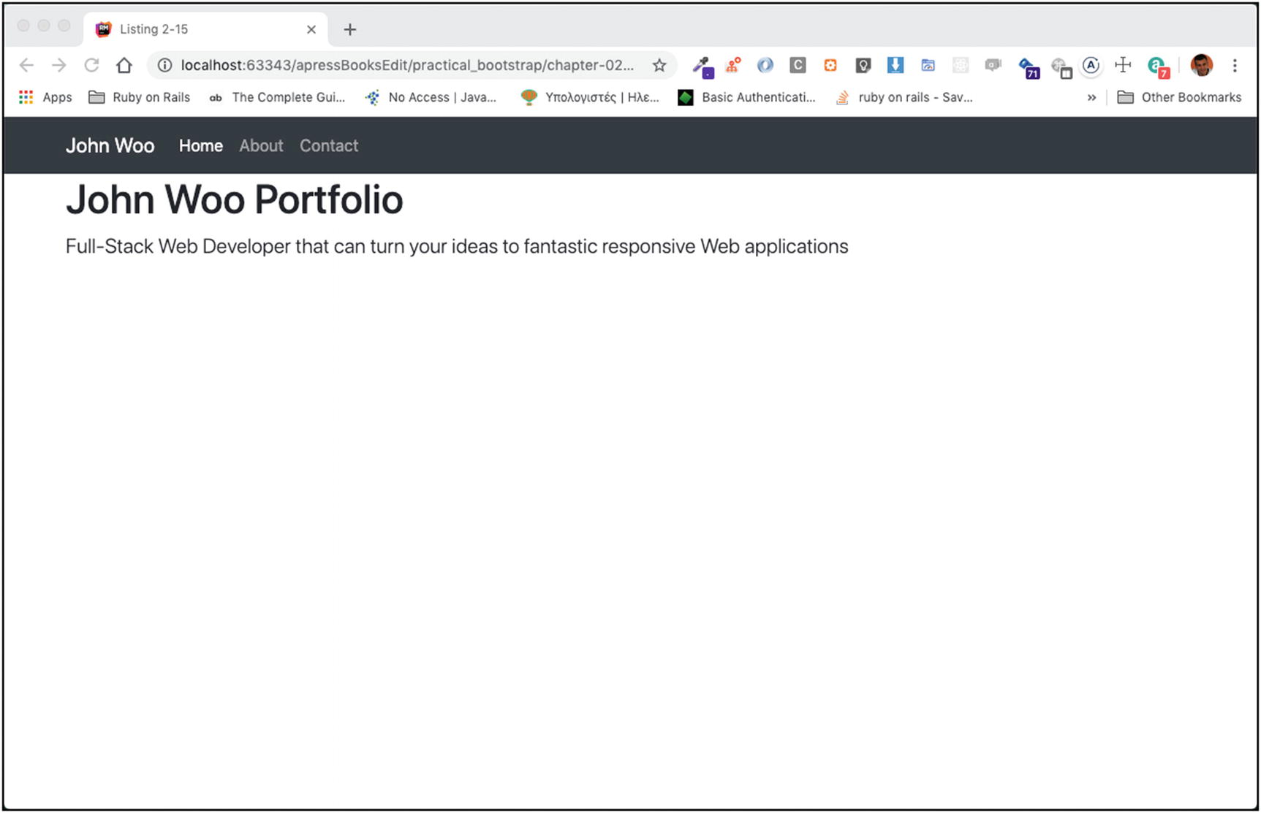Click the blue download arrow extension icon
Screen dimensions: 1261x813
(895, 66)
